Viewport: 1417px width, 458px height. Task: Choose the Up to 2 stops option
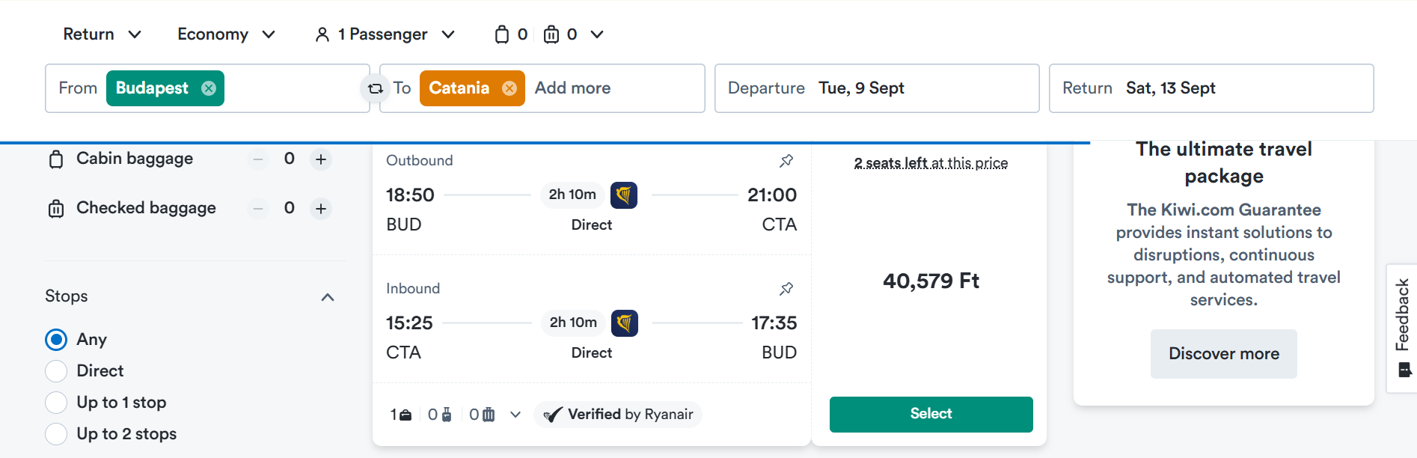[x=56, y=434]
